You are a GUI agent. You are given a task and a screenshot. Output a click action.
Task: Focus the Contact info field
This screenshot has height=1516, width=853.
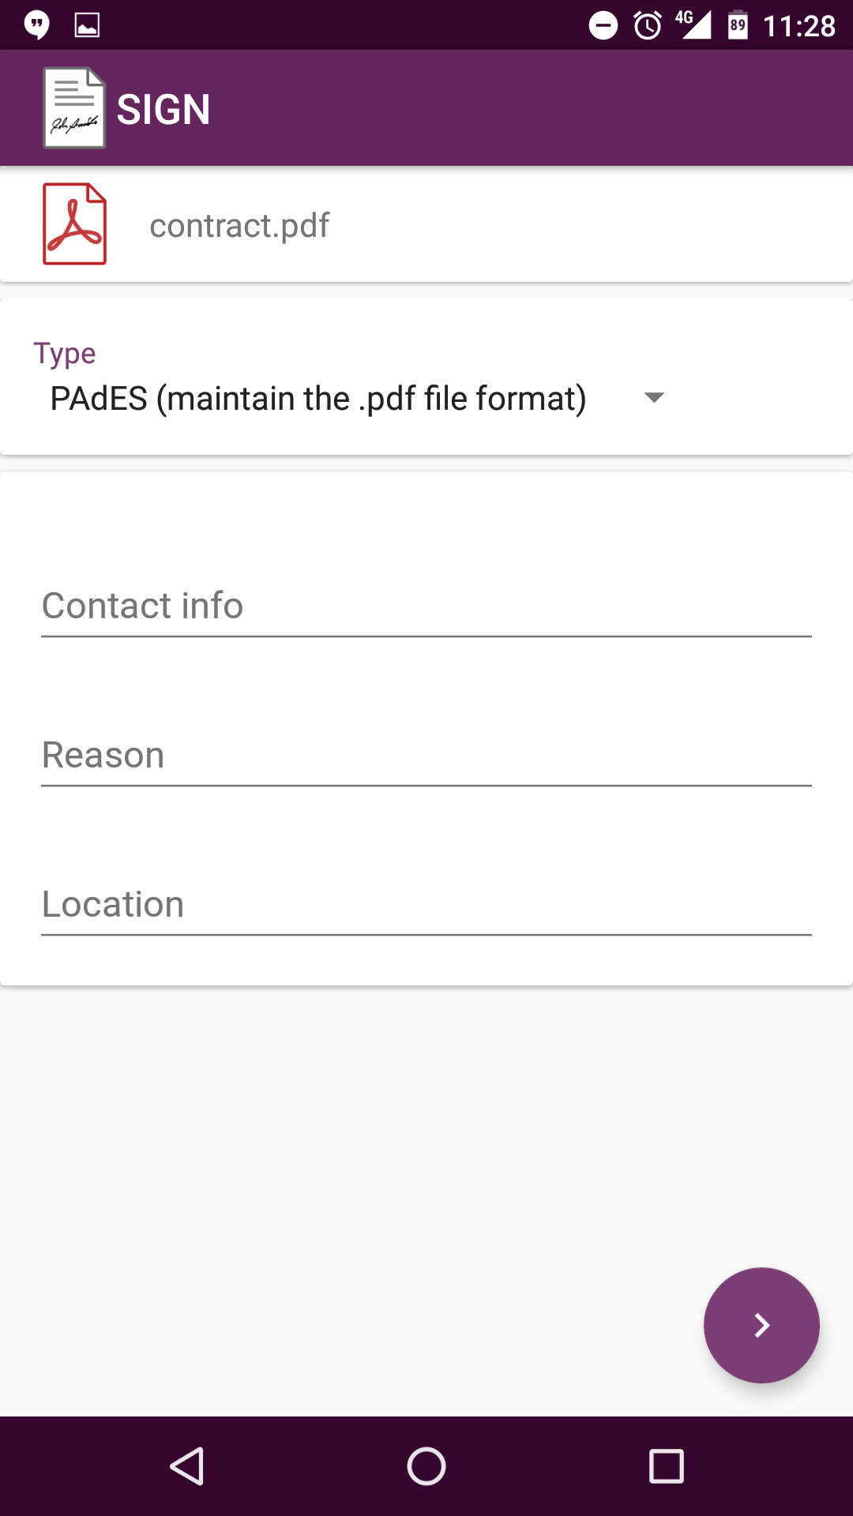(x=426, y=606)
